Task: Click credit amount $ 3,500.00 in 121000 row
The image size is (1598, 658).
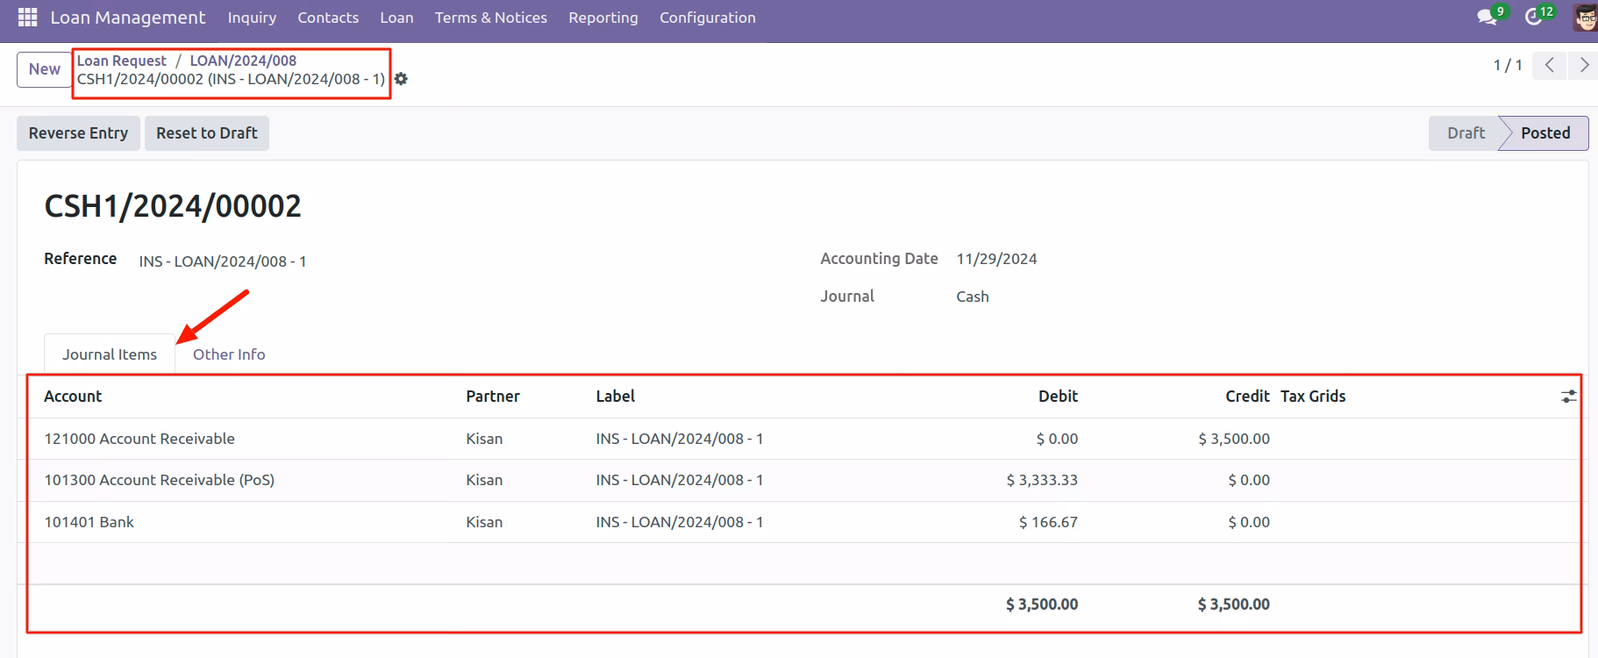Action: [x=1234, y=439]
